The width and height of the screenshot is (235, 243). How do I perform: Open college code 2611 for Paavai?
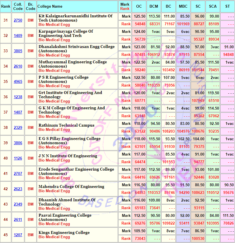(18, 220)
